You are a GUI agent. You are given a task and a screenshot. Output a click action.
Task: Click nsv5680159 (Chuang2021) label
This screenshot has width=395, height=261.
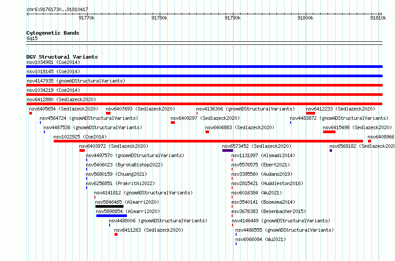pyautogui.click(x=116, y=174)
